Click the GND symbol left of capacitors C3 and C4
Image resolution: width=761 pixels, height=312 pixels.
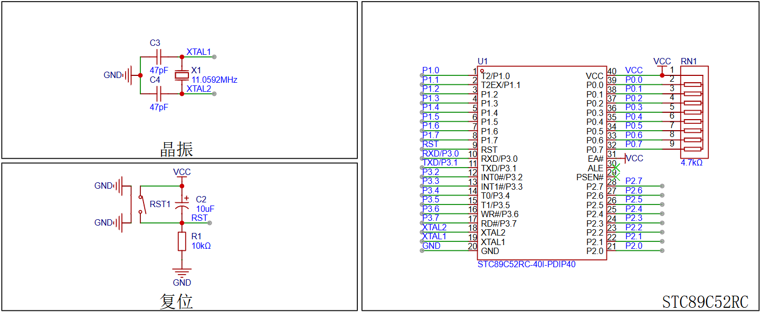(127, 75)
